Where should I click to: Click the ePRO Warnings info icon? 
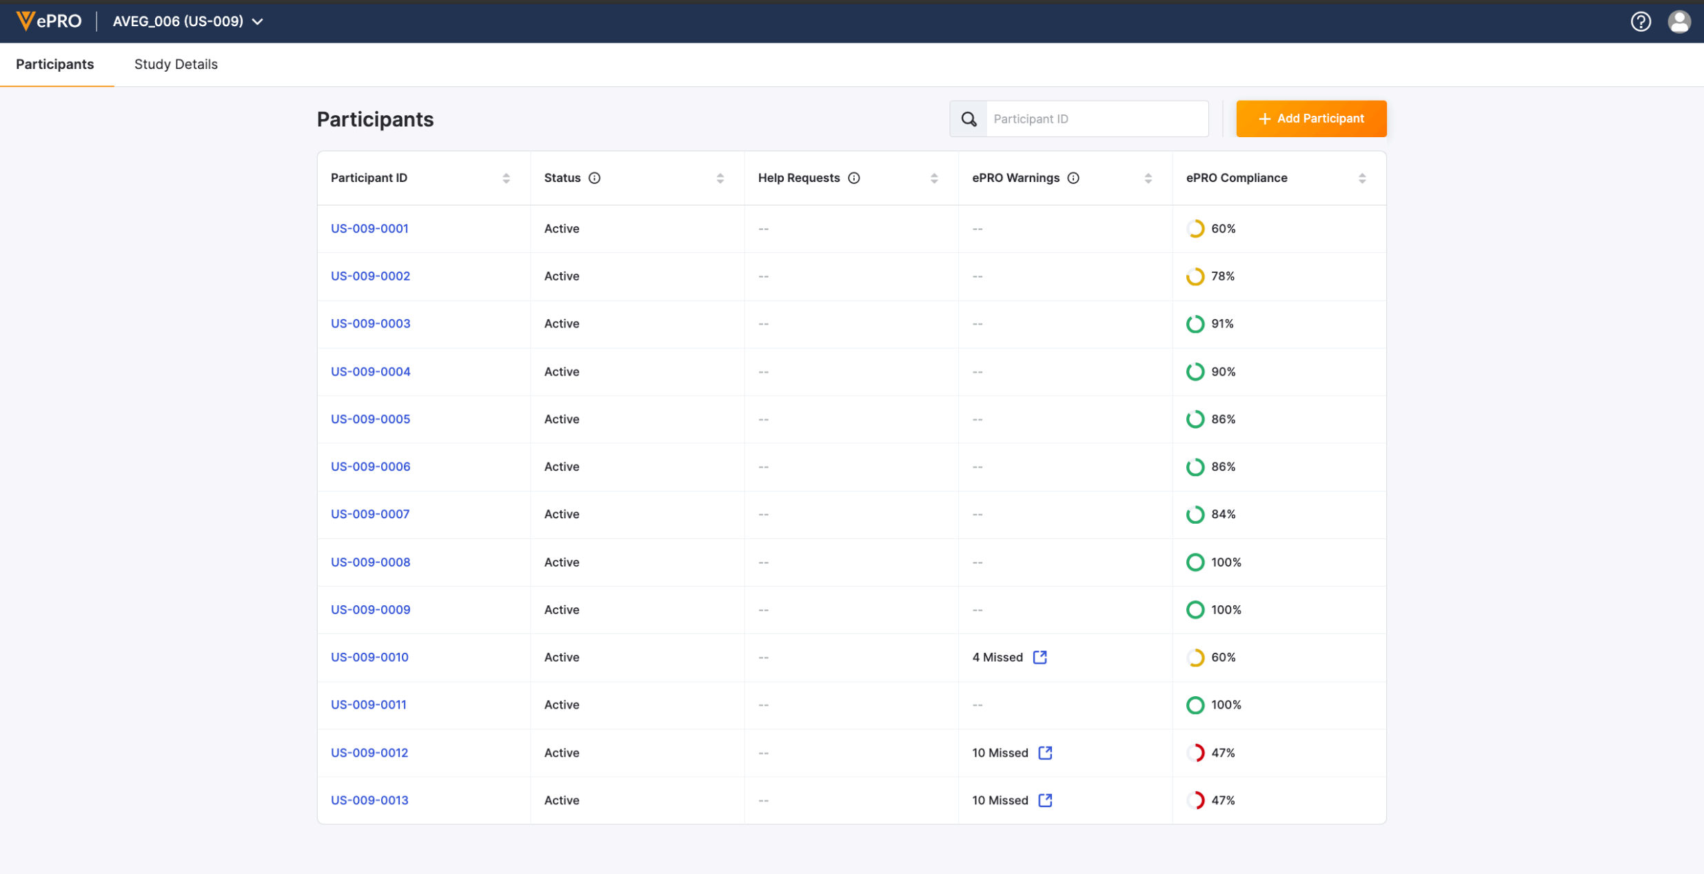(1073, 178)
